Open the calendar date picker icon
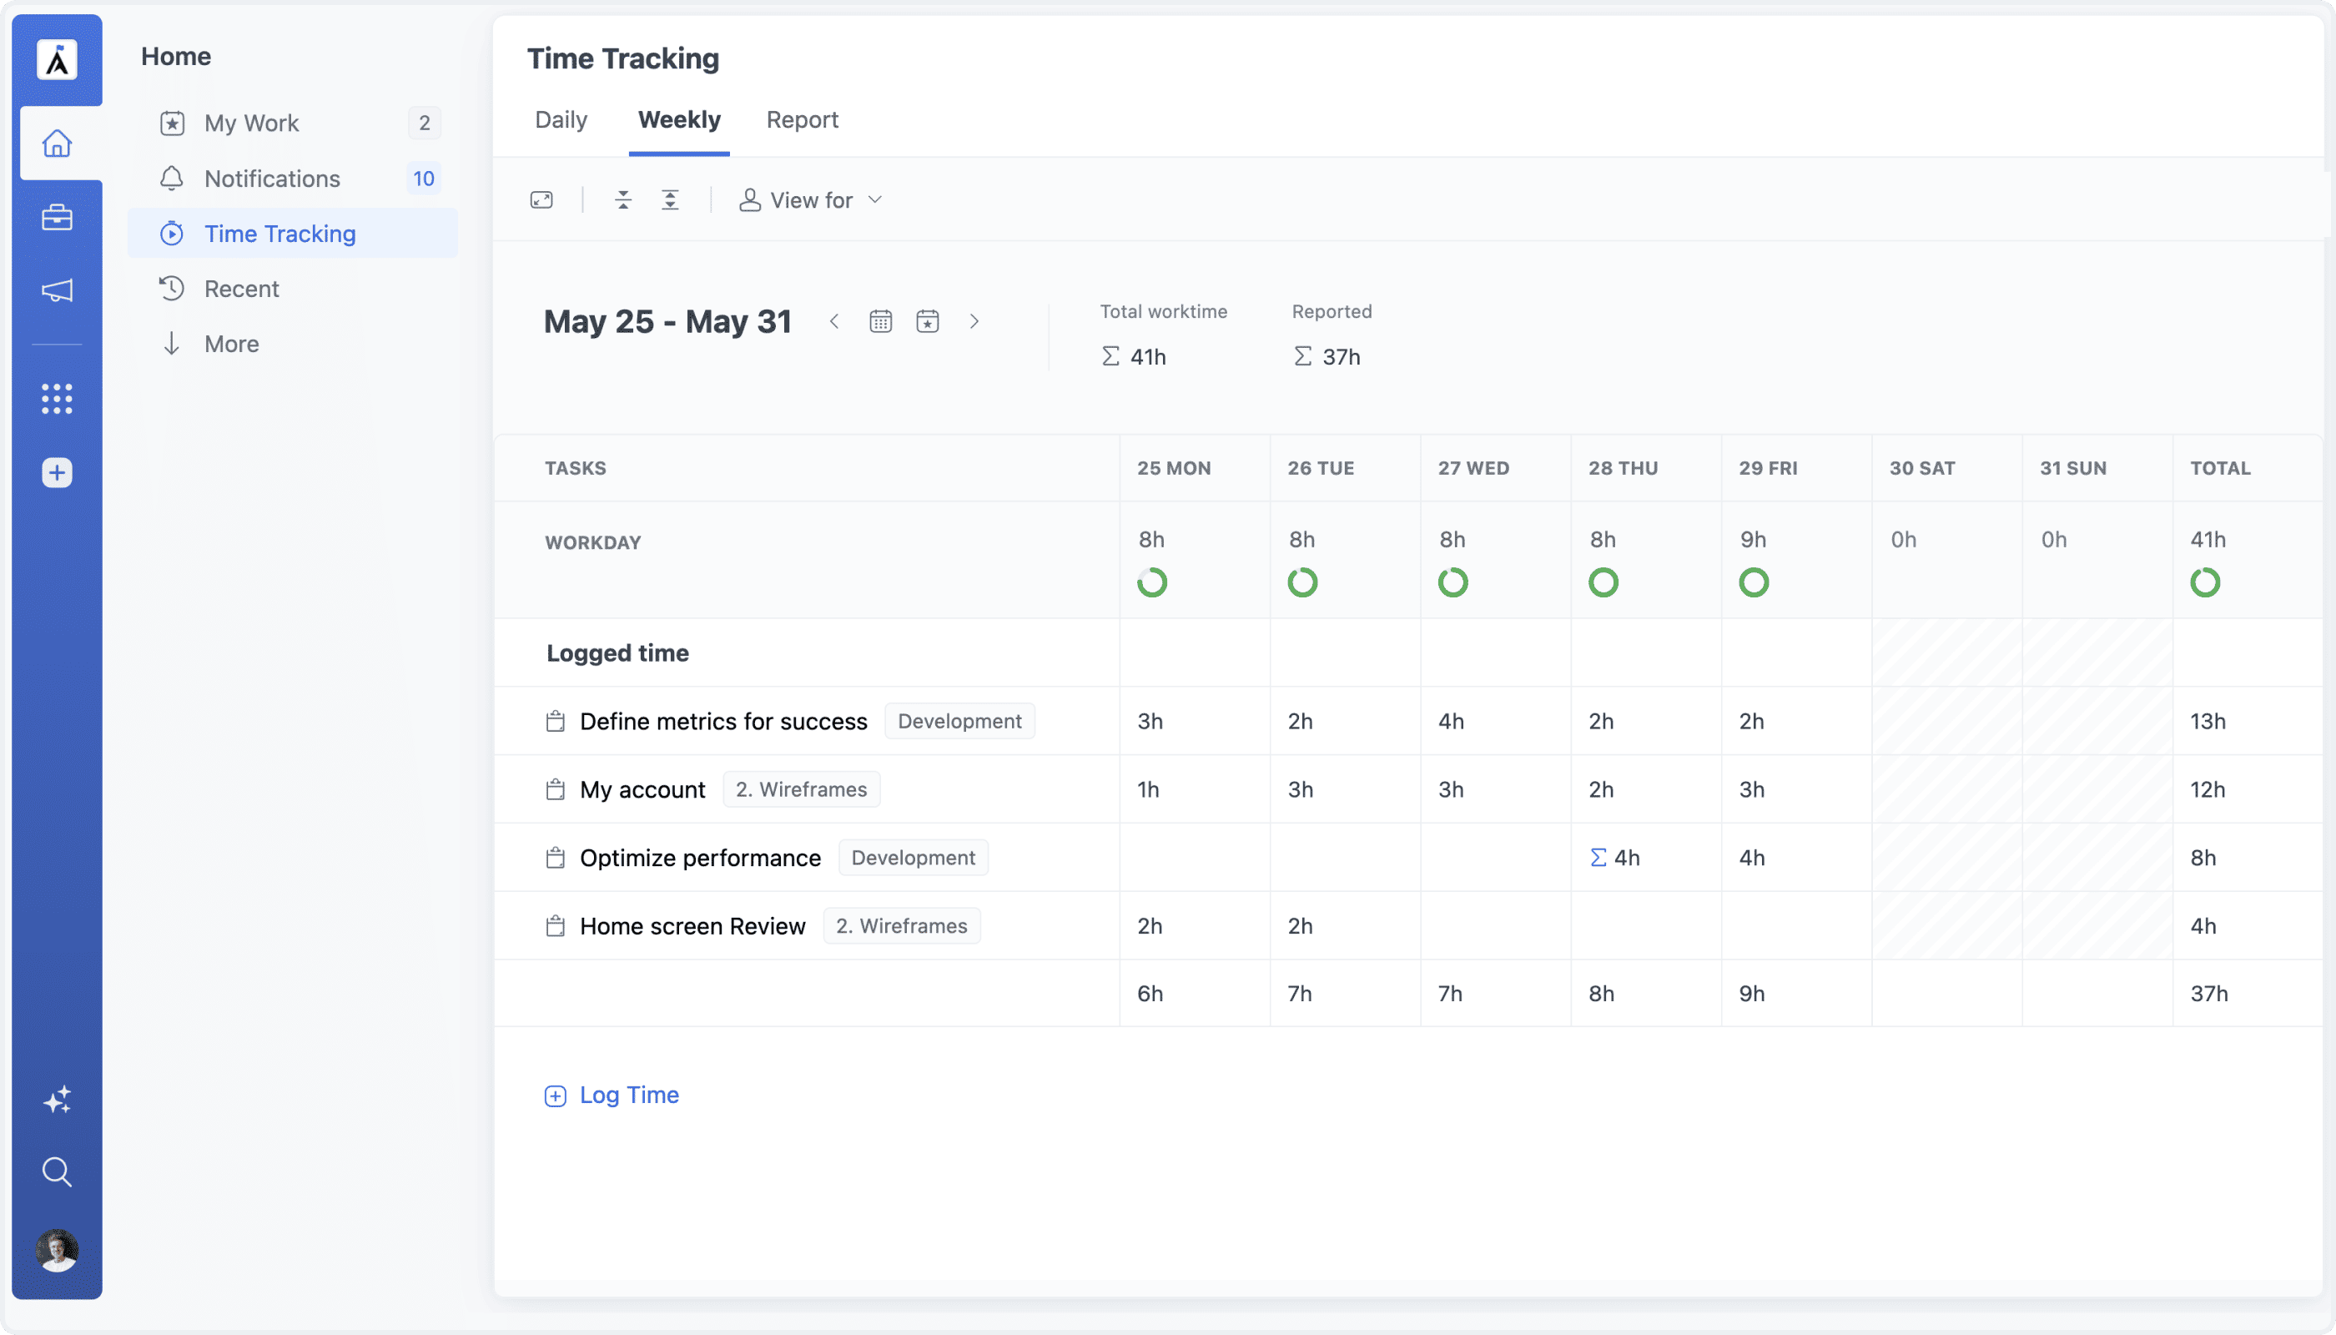The image size is (2336, 1335). 881,321
